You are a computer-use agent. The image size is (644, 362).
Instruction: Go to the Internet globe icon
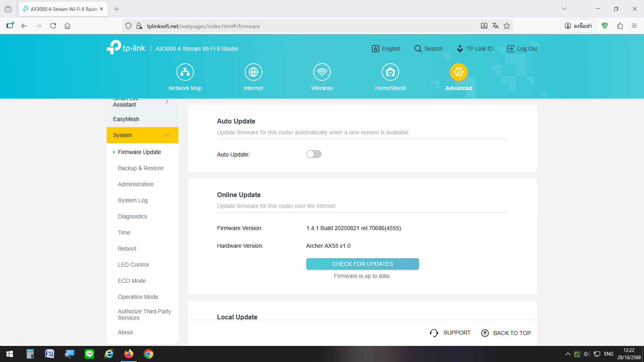[254, 72]
